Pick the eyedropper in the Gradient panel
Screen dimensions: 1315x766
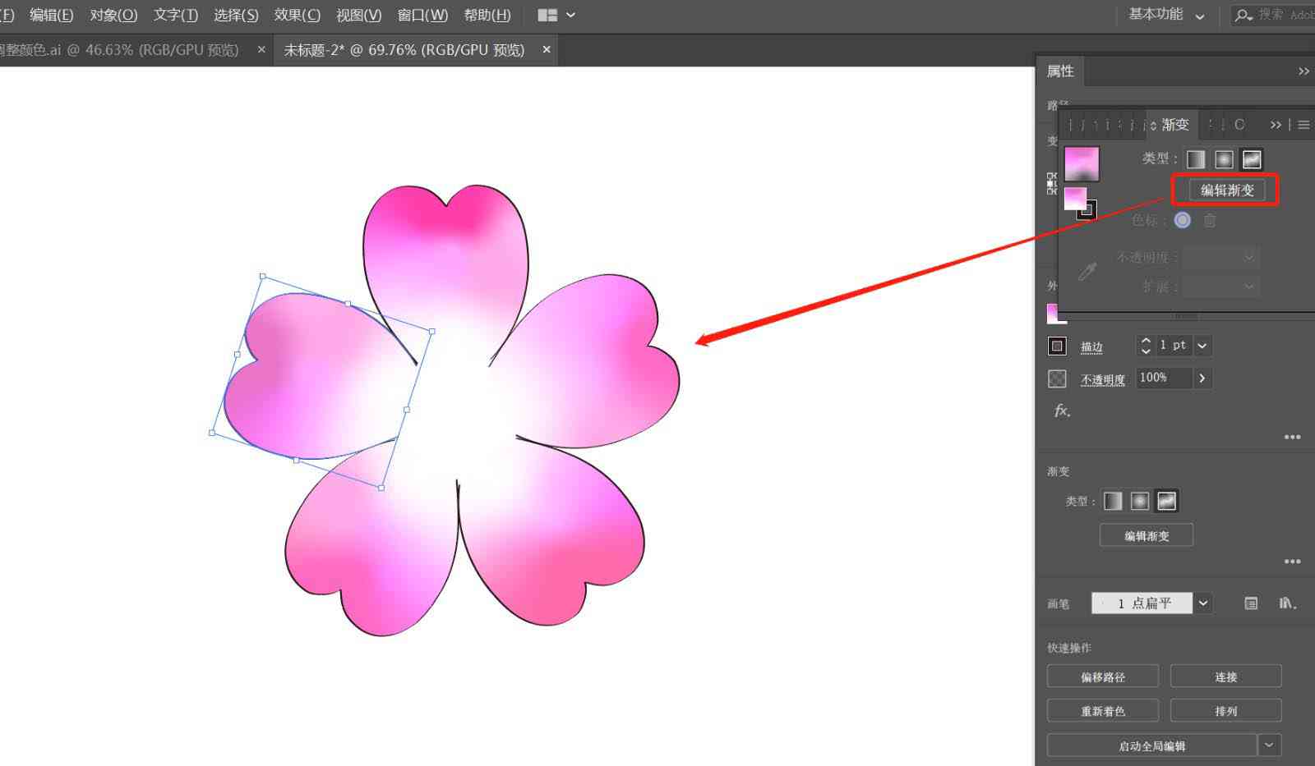click(1087, 272)
